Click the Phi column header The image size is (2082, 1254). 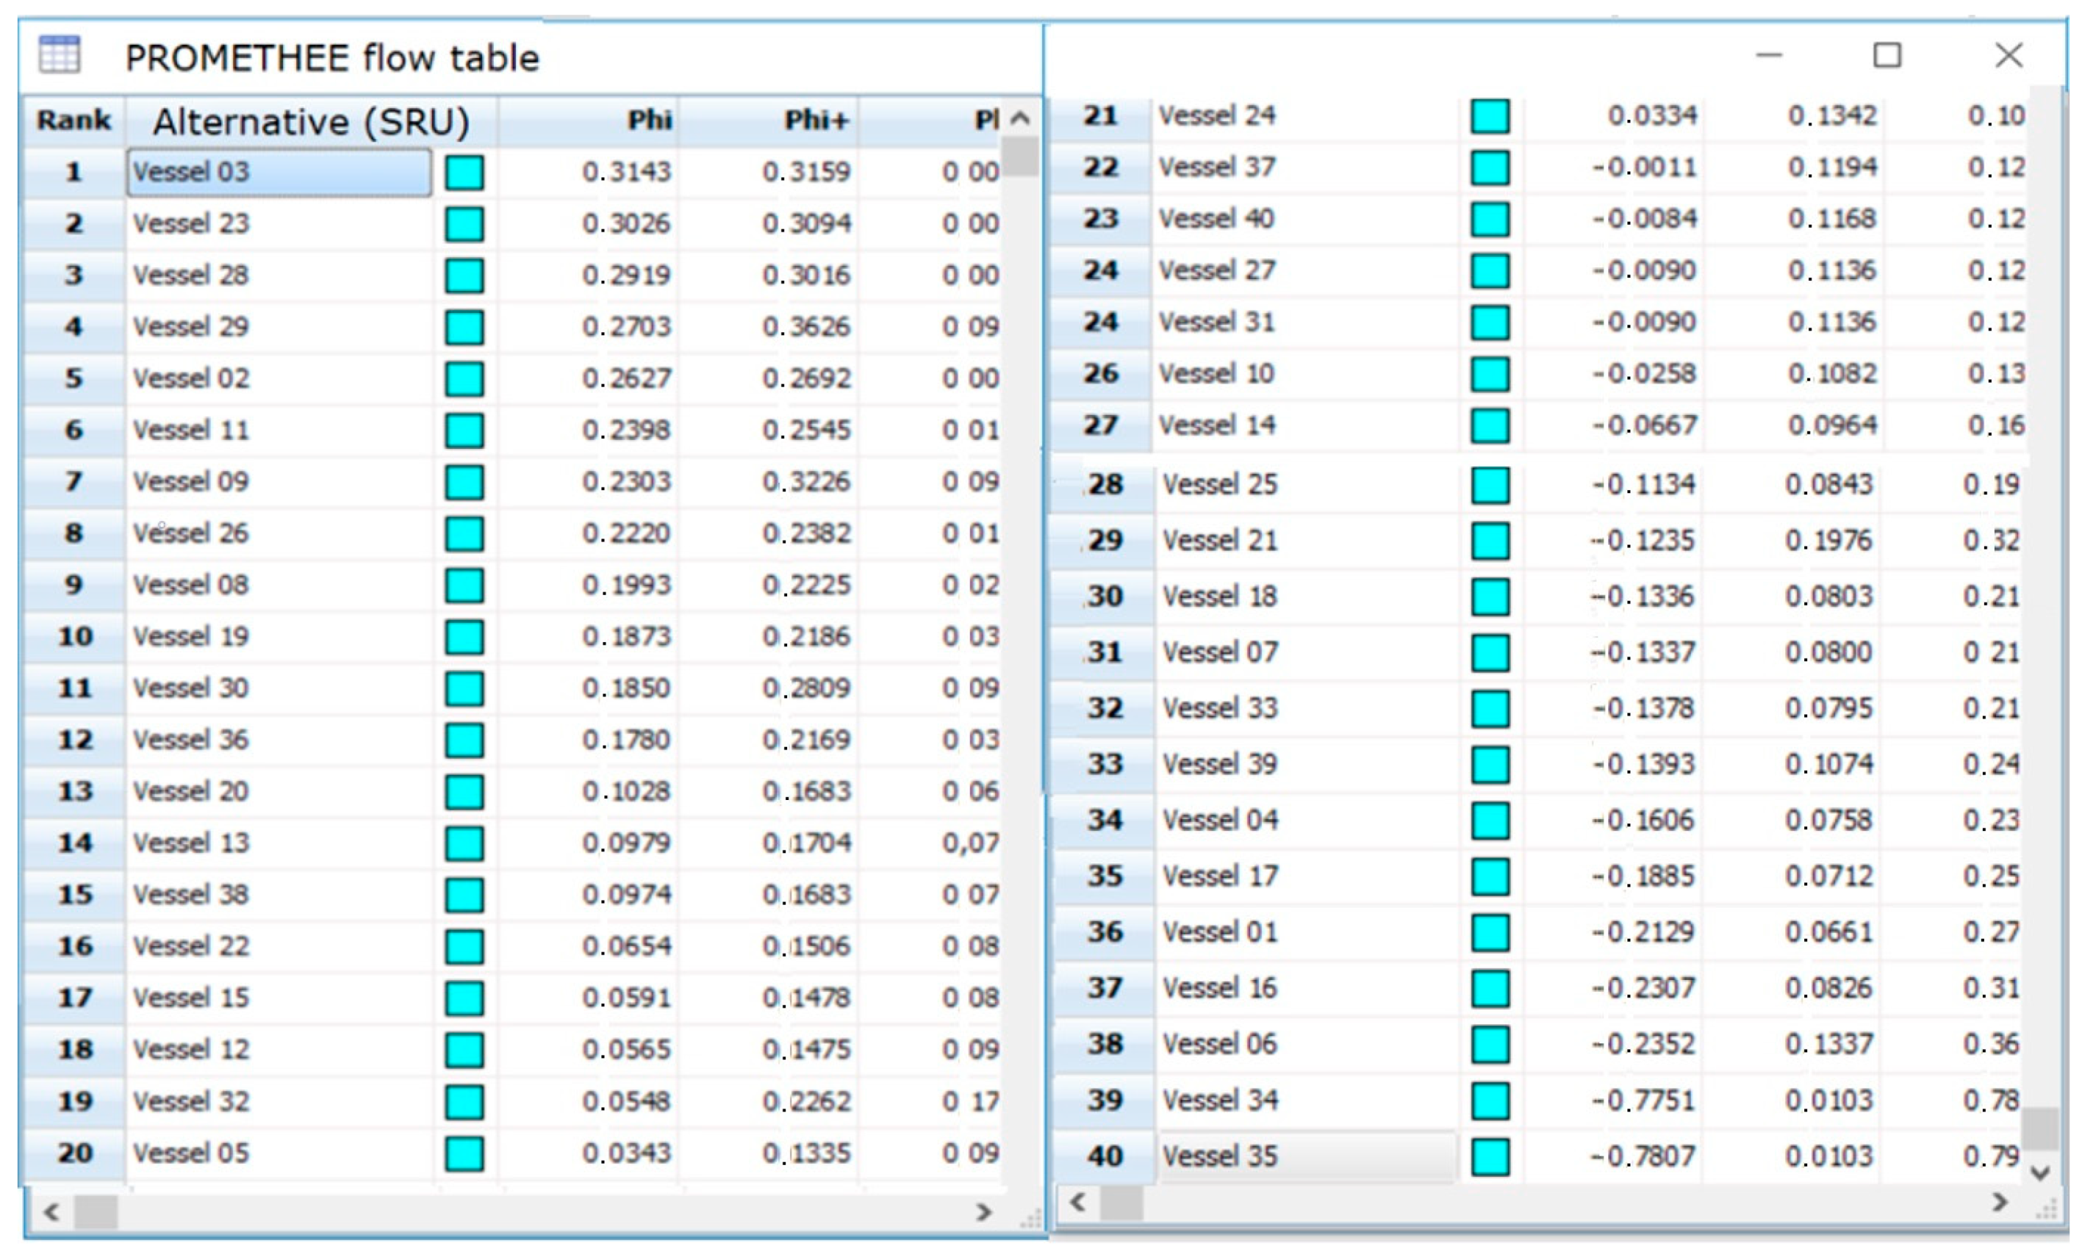coord(648,120)
